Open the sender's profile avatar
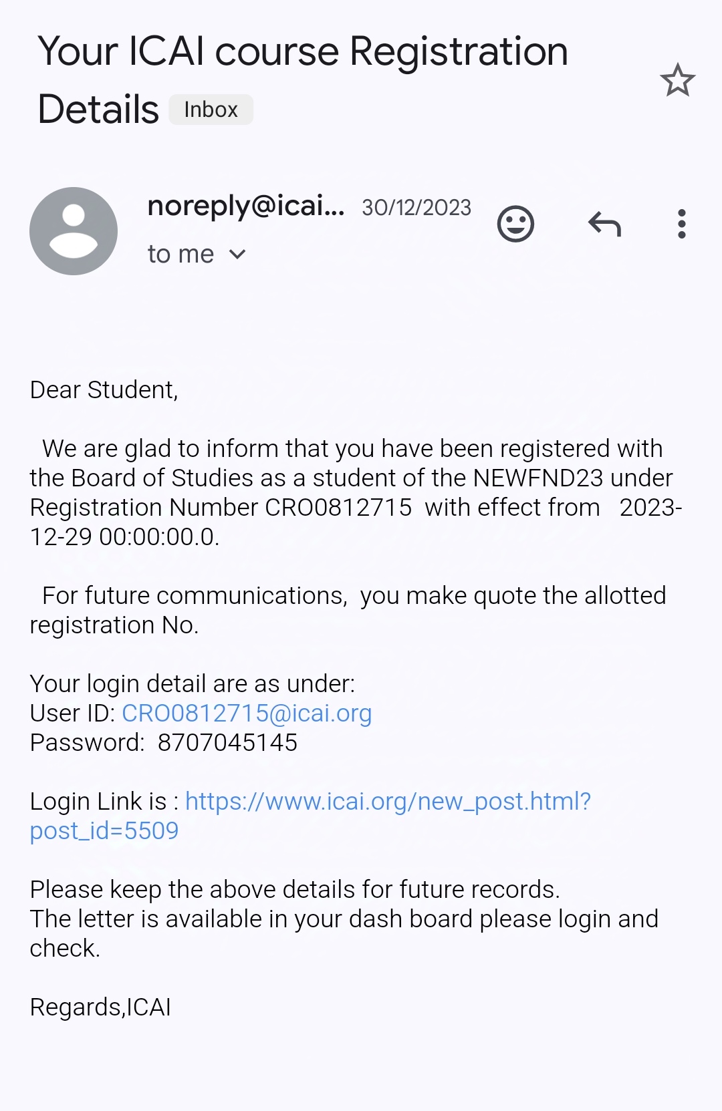The height and width of the screenshot is (1111, 722). tap(74, 231)
